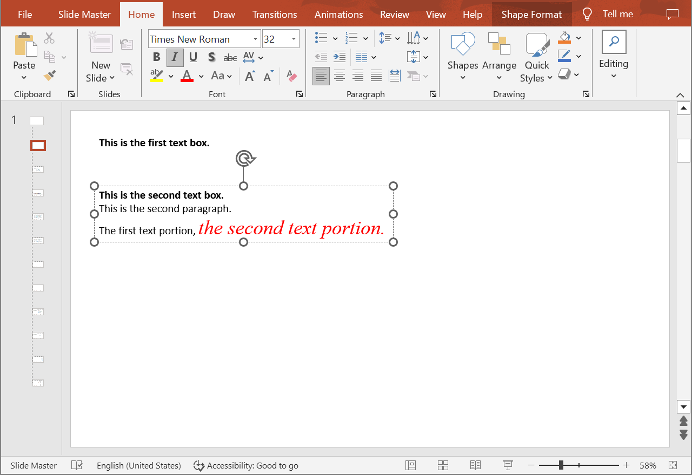Click the Tell me lightbulb
This screenshot has width=692, height=475.
[x=587, y=15]
